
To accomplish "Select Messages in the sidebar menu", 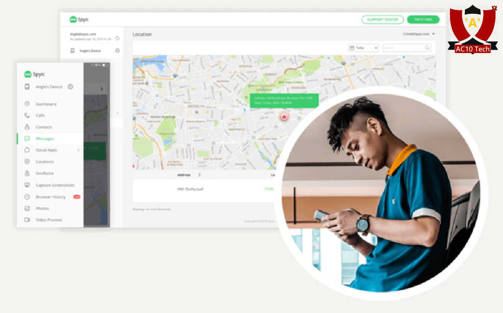I will click(x=45, y=138).
